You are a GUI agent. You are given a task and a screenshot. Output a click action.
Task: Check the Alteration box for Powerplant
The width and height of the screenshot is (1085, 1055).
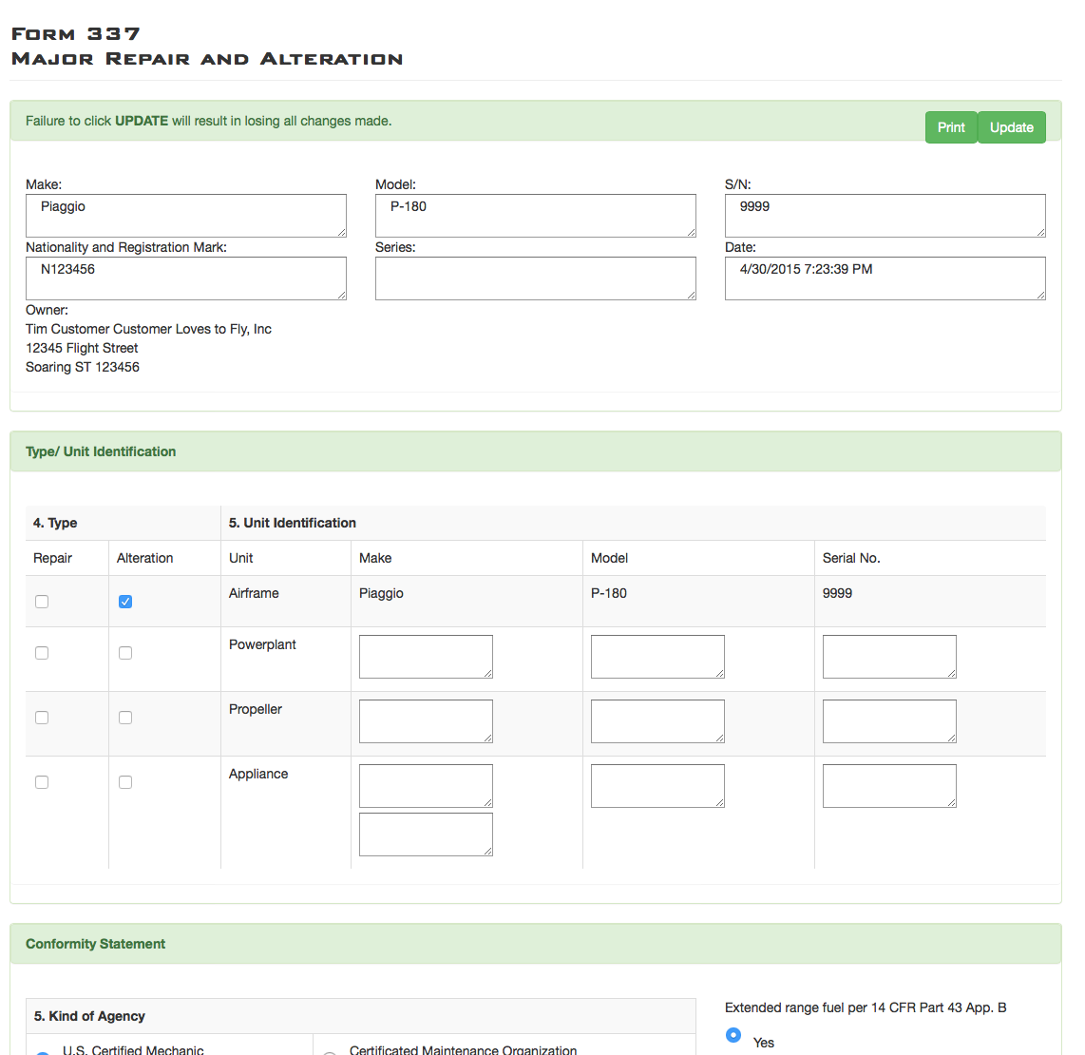125,653
